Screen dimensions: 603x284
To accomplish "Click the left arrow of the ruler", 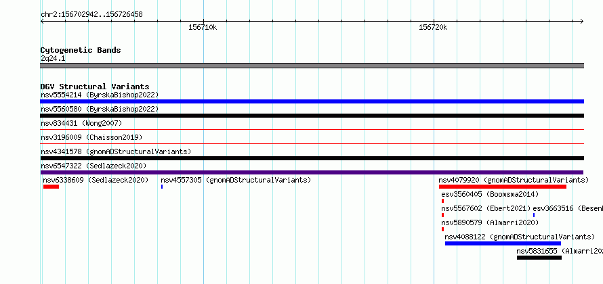I will pyautogui.click(x=42, y=22).
